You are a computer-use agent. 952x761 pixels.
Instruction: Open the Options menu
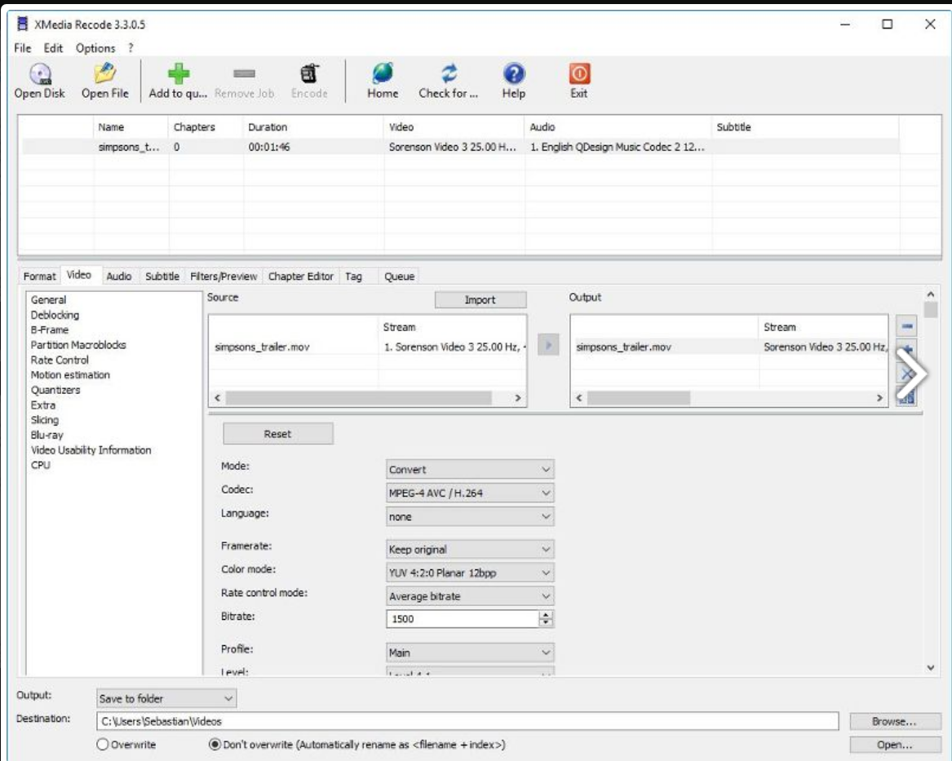95,48
